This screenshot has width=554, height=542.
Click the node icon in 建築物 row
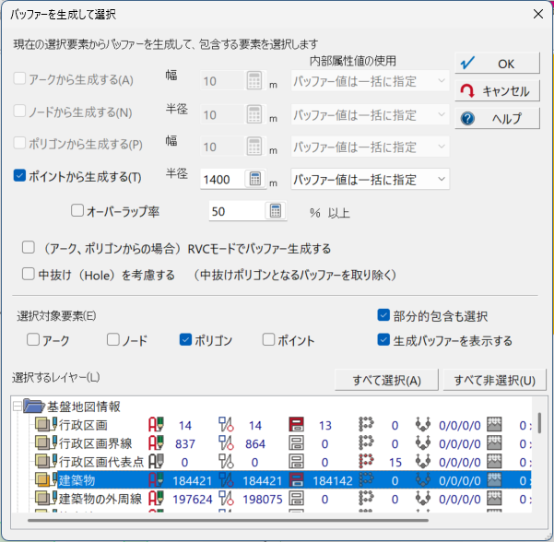tap(226, 480)
